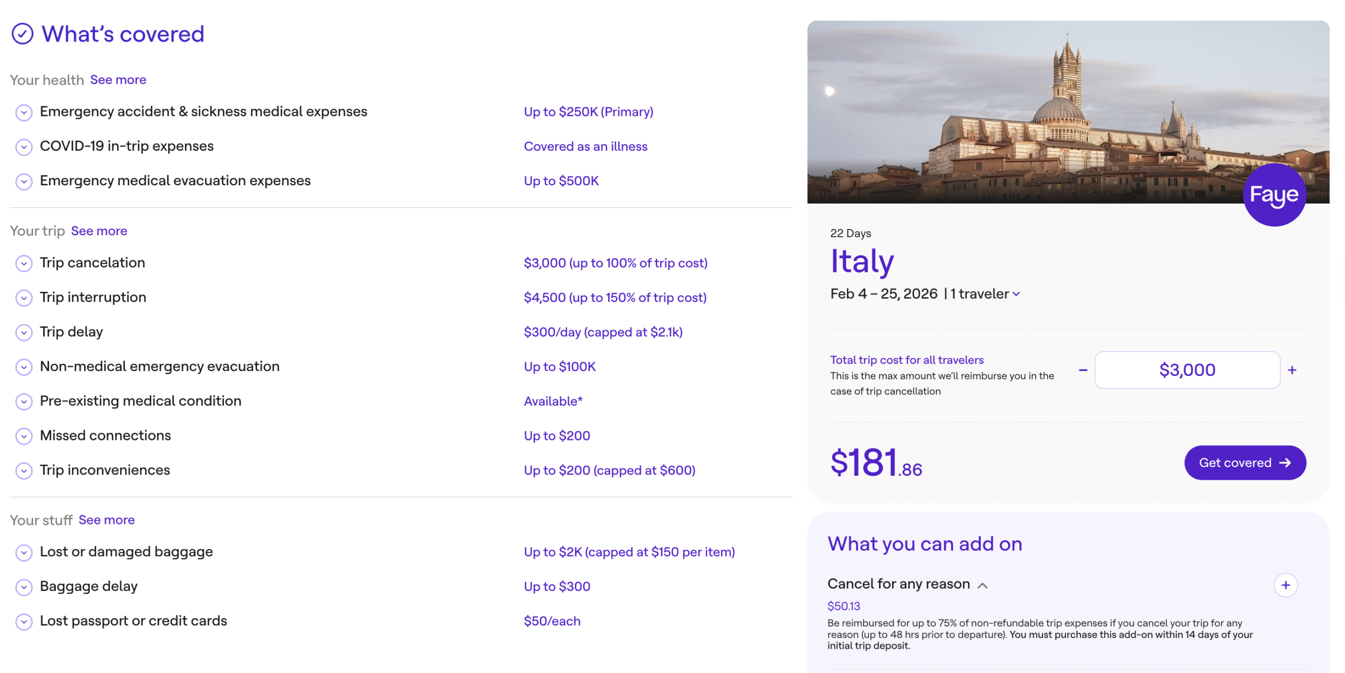The height and width of the screenshot is (673, 1345).
Task: Expand Emergency medical evacuation expenses chevron
Action: coord(24,181)
